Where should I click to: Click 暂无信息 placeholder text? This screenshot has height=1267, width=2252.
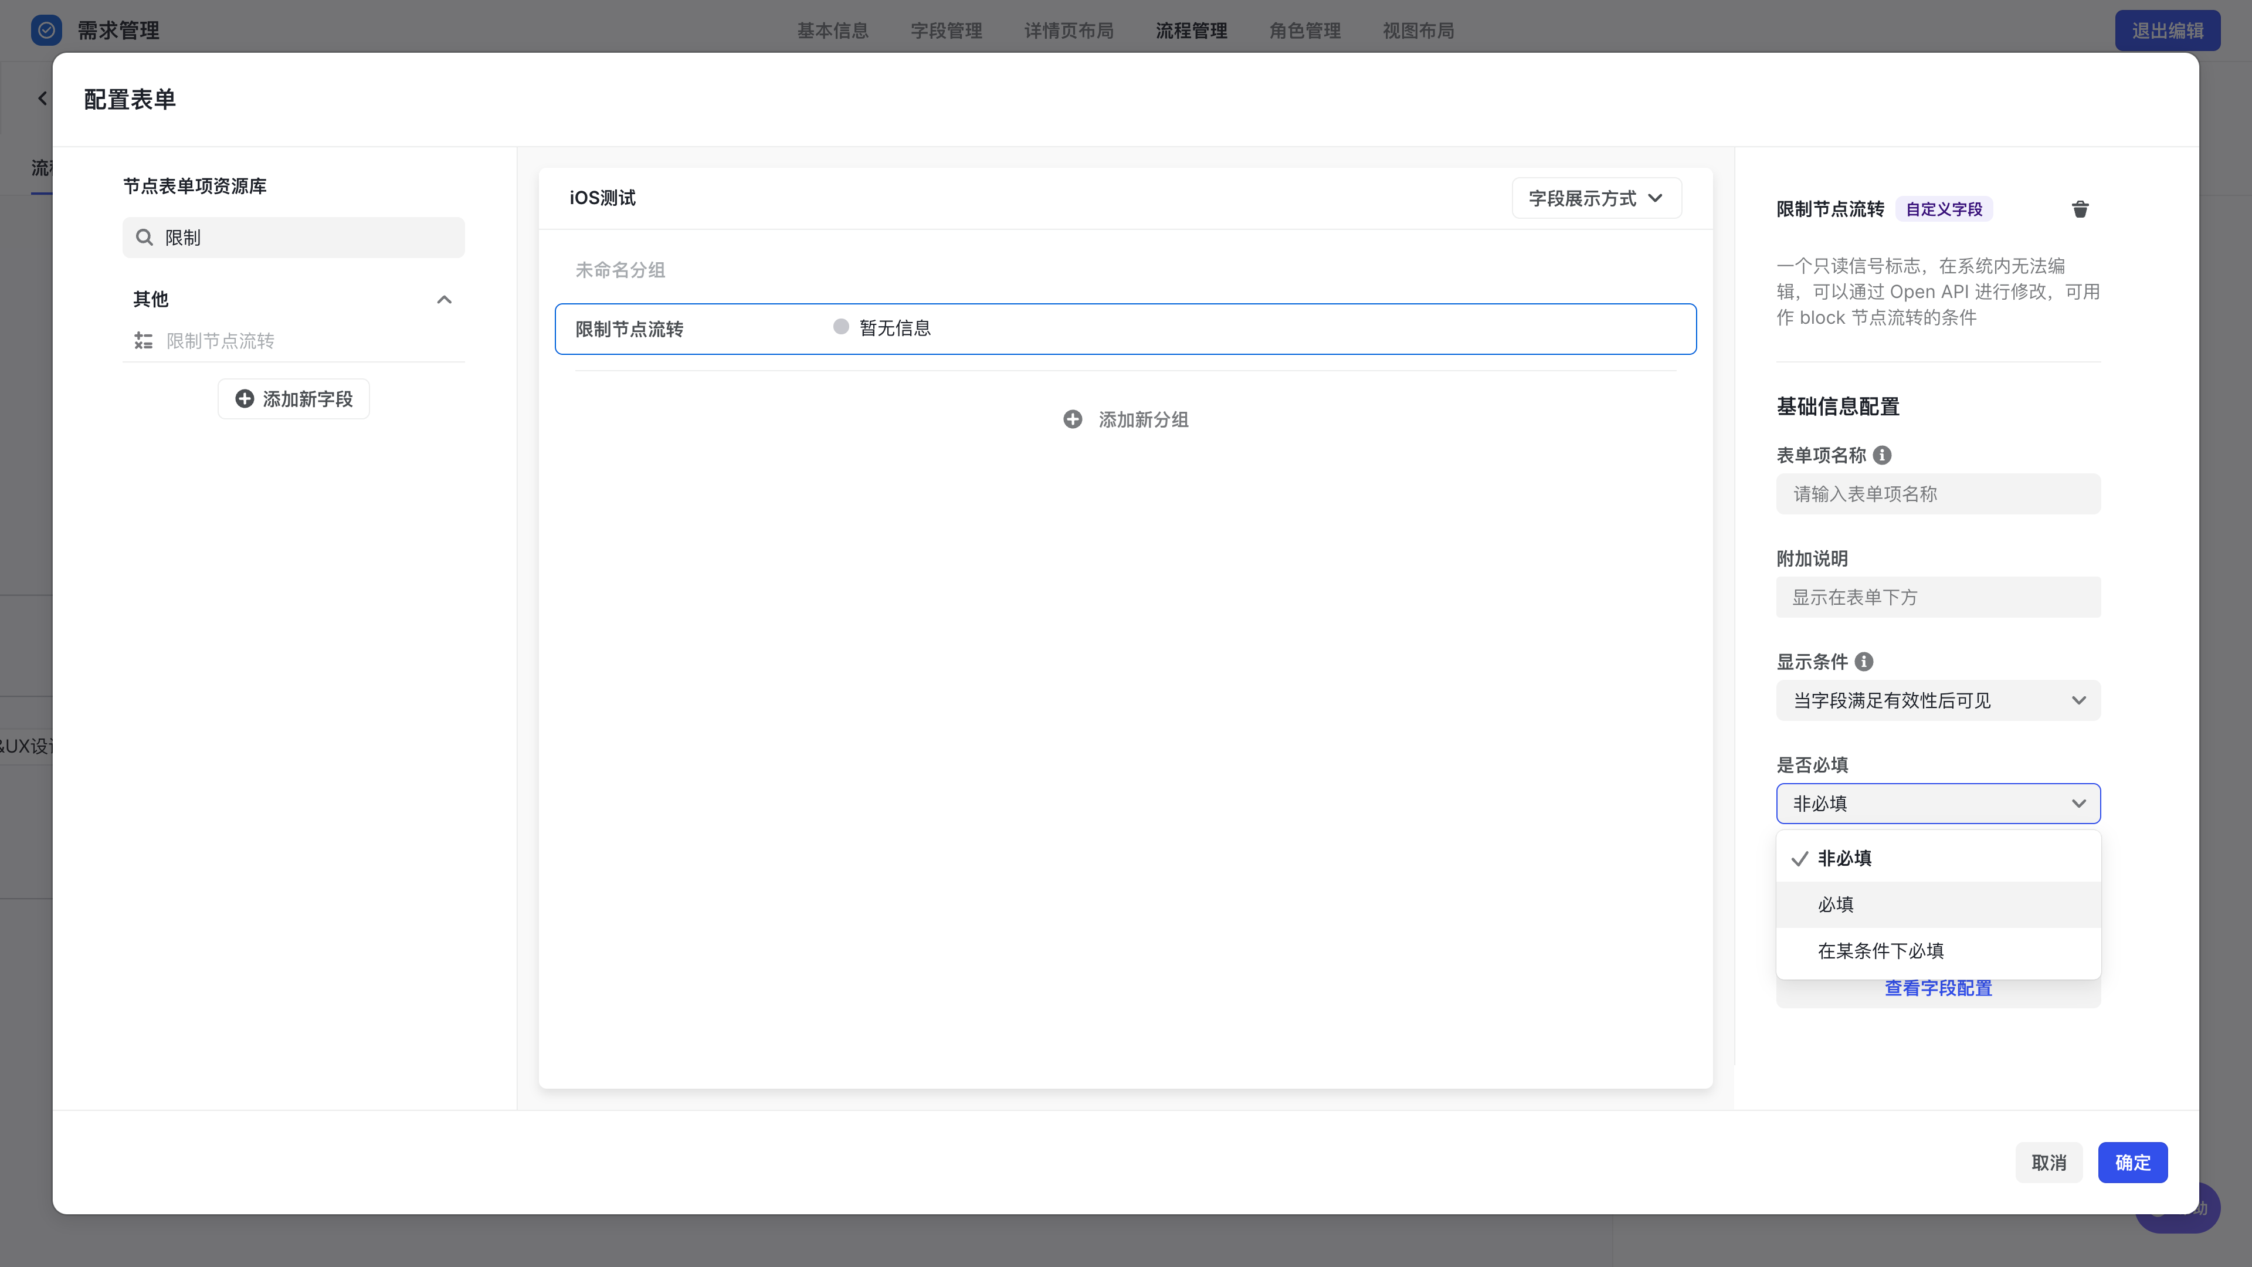[x=895, y=328]
